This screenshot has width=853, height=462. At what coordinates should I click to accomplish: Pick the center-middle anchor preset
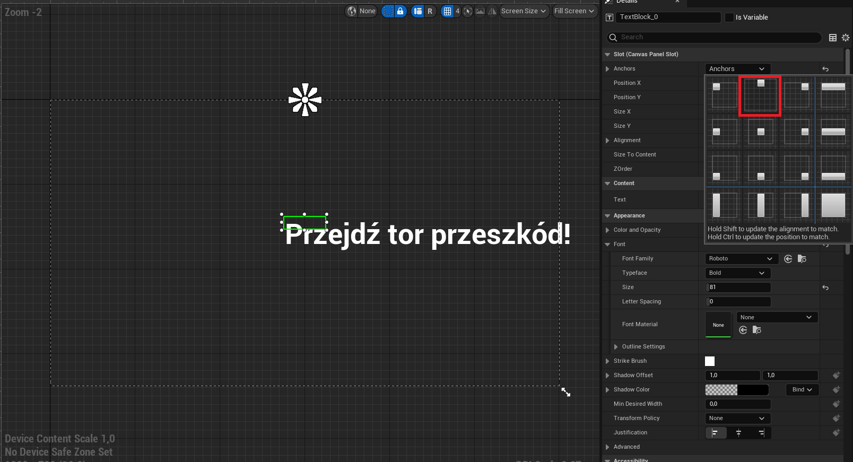(760, 132)
